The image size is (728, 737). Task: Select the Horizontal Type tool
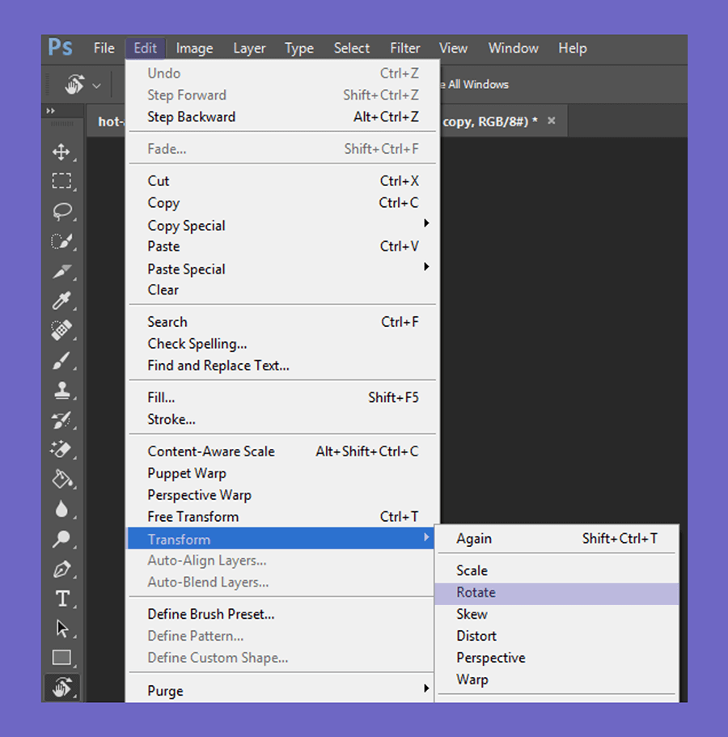61,599
